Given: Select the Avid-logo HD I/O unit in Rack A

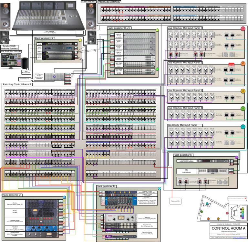Looking at the screenshot, I should click(x=58, y=48).
